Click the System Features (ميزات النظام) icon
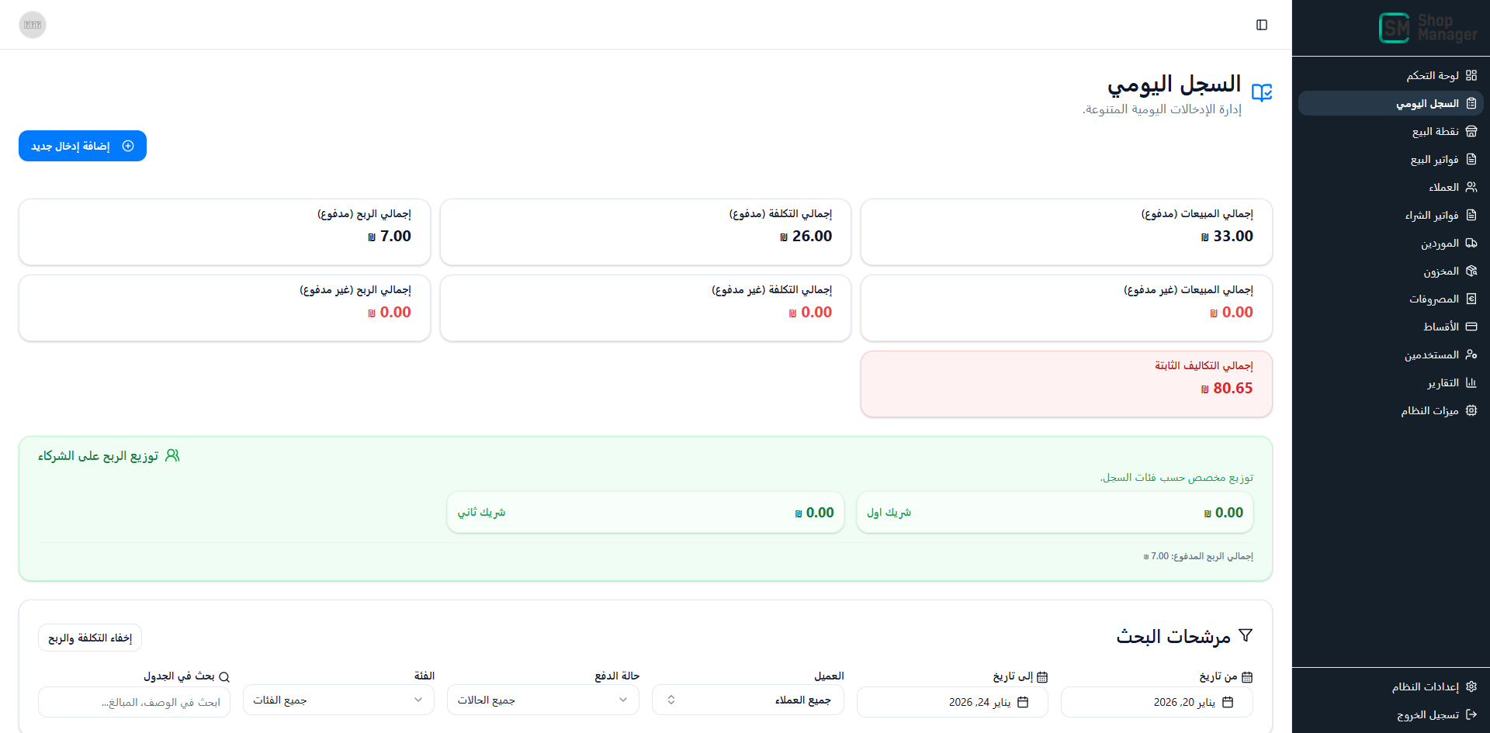This screenshot has height=733, width=1490. [x=1471, y=410]
